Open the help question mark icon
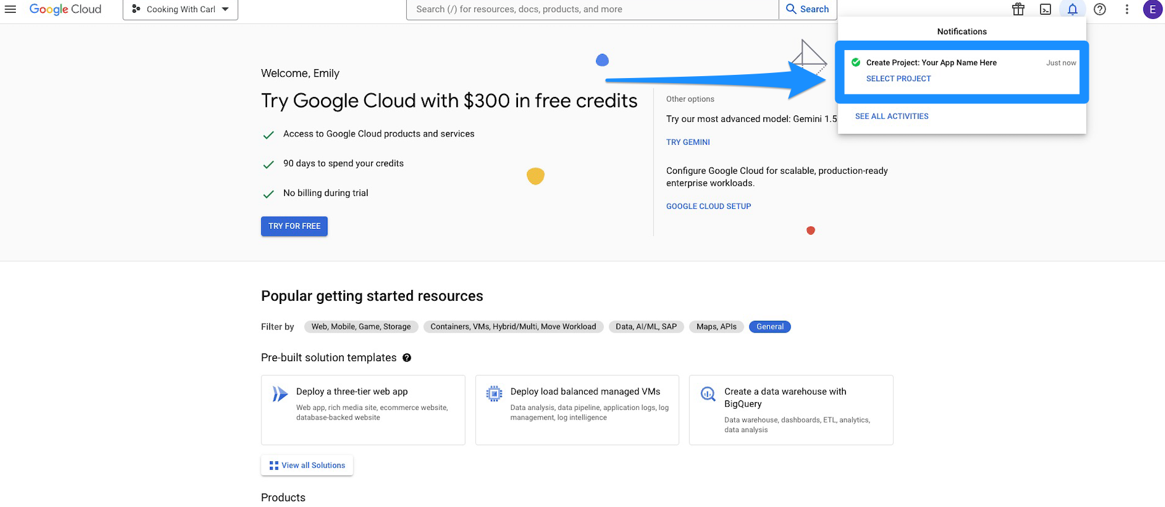Viewport: 1165px width, 507px height. pyautogui.click(x=1100, y=10)
